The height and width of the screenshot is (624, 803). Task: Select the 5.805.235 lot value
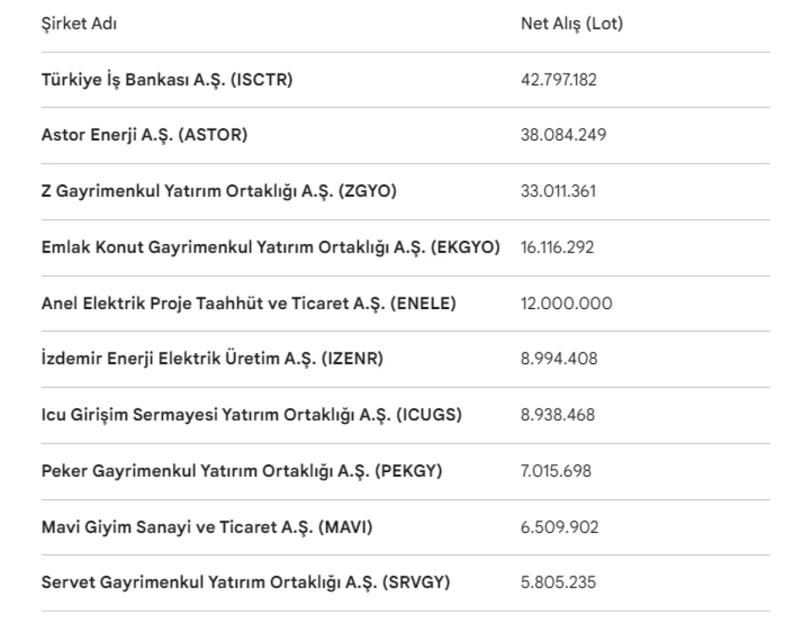(558, 583)
